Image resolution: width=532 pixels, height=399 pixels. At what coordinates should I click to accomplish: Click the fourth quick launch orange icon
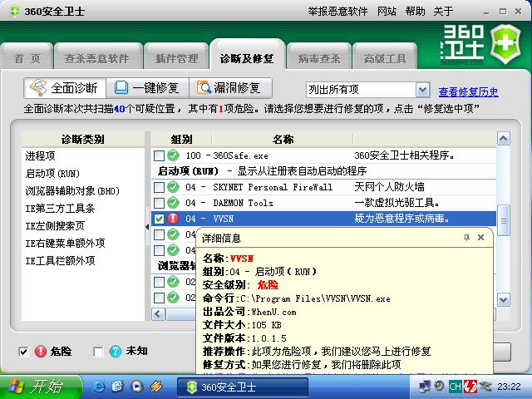click(x=156, y=387)
